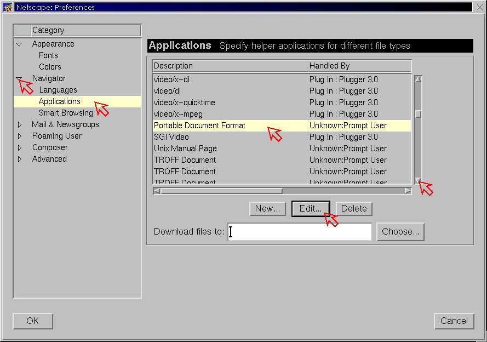This screenshot has height=342, width=487.
Task: Select the video/x-mpeg row
Action: [282, 114]
